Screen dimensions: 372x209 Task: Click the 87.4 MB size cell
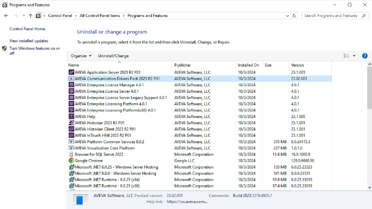pos(279,186)
